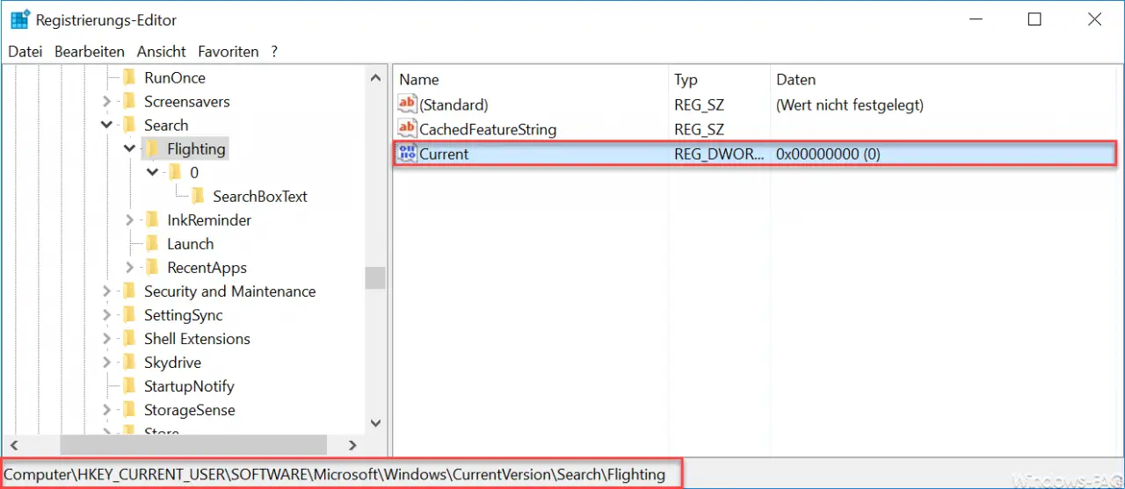The height and width of the screenshot is (489, 1125).
Task: Expand the Skydrive key
Action: (107, 363)
